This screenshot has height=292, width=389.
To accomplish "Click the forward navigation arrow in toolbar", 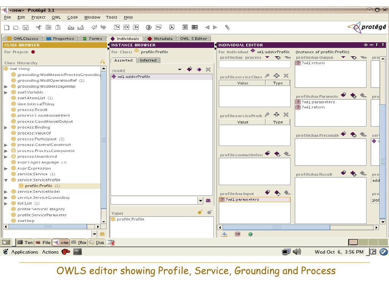I will [215, 27].
